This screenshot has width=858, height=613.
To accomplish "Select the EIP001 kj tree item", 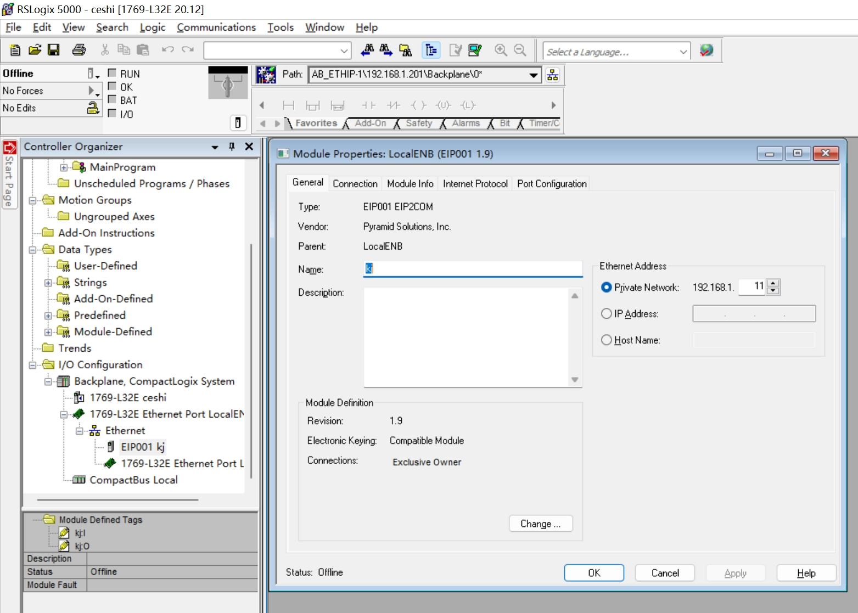I will (142, 447).
